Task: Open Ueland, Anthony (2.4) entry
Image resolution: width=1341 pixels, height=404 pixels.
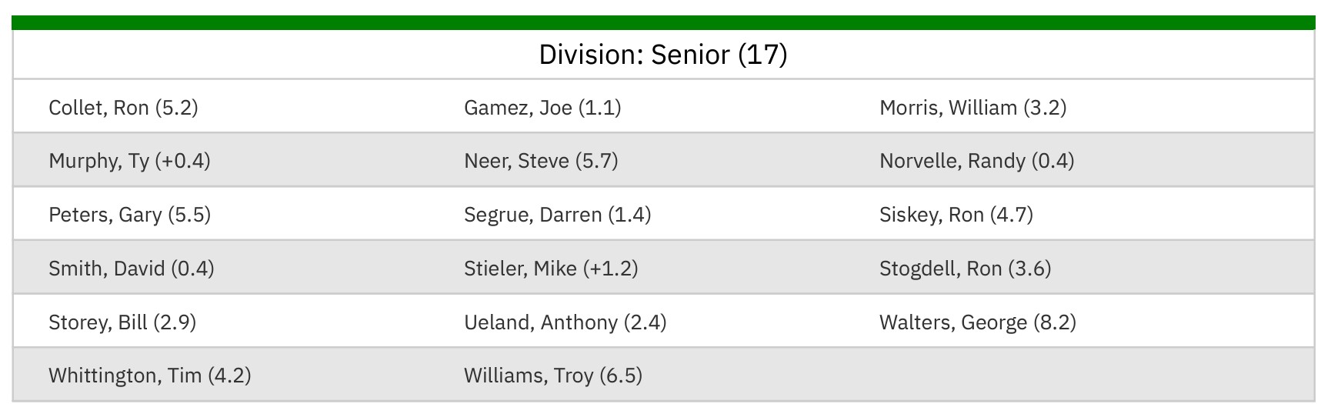Action: (565, 322)
